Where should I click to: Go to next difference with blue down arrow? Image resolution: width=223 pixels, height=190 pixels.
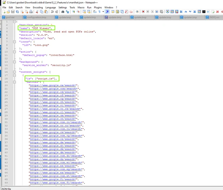pos(190,12)
